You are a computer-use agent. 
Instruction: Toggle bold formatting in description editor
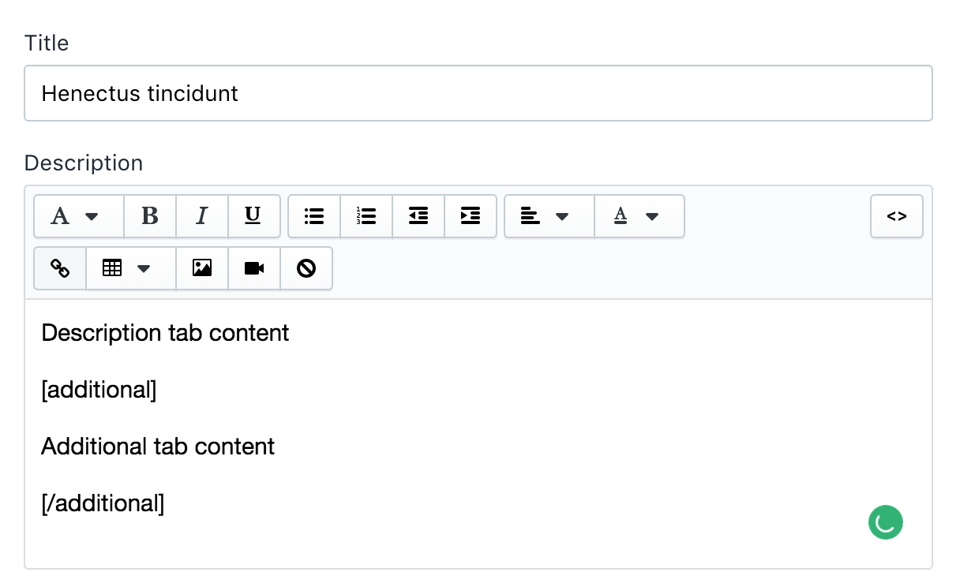tap(150, 216)
